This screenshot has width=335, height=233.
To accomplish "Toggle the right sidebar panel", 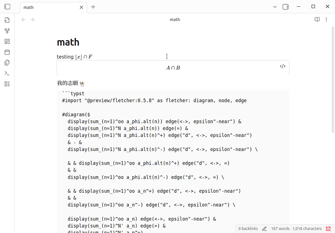I will coord(285,7).
